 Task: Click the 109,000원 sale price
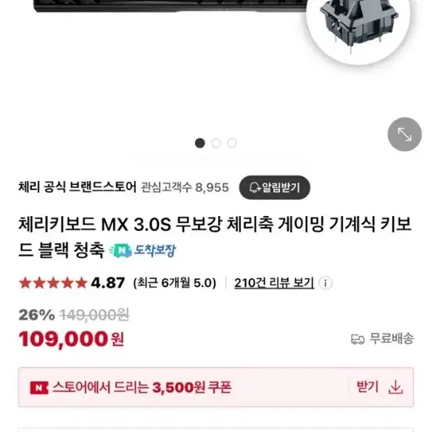point(72,339)
